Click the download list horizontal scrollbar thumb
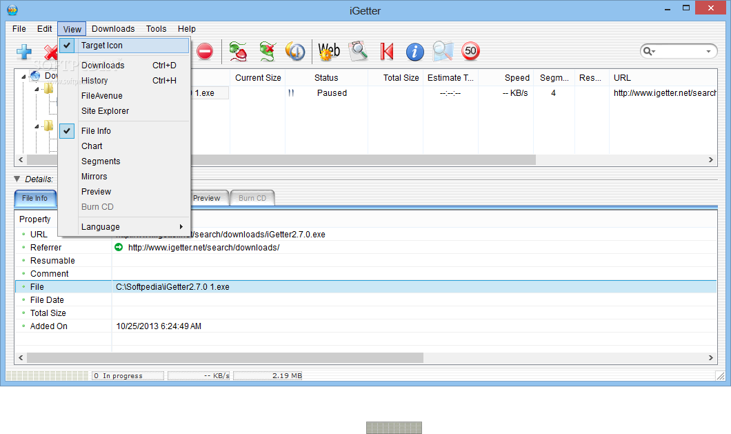 click(363, 160)
